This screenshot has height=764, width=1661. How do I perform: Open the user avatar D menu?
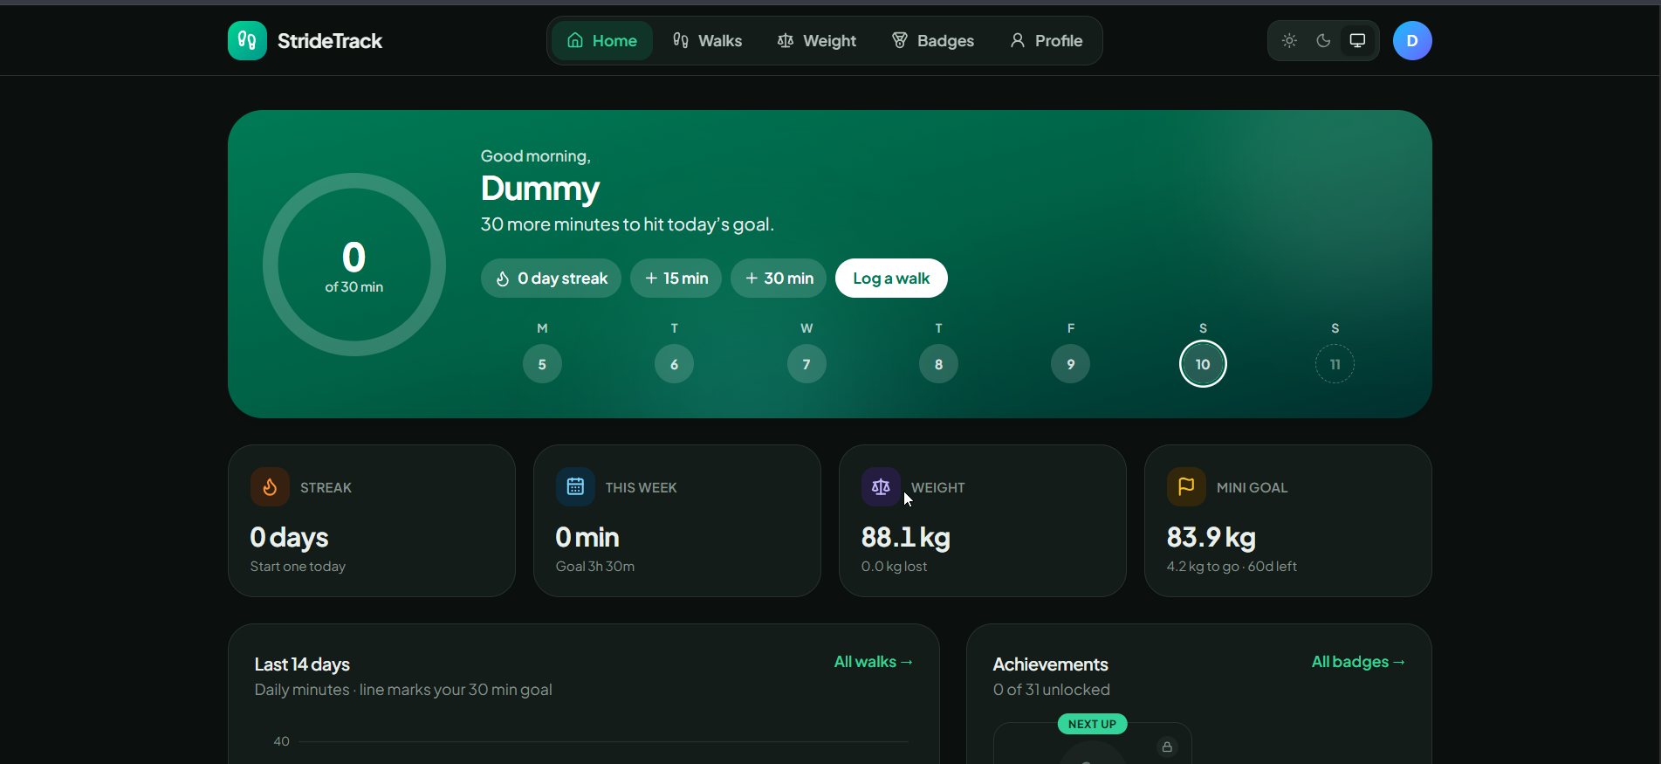coord(1412,41)
